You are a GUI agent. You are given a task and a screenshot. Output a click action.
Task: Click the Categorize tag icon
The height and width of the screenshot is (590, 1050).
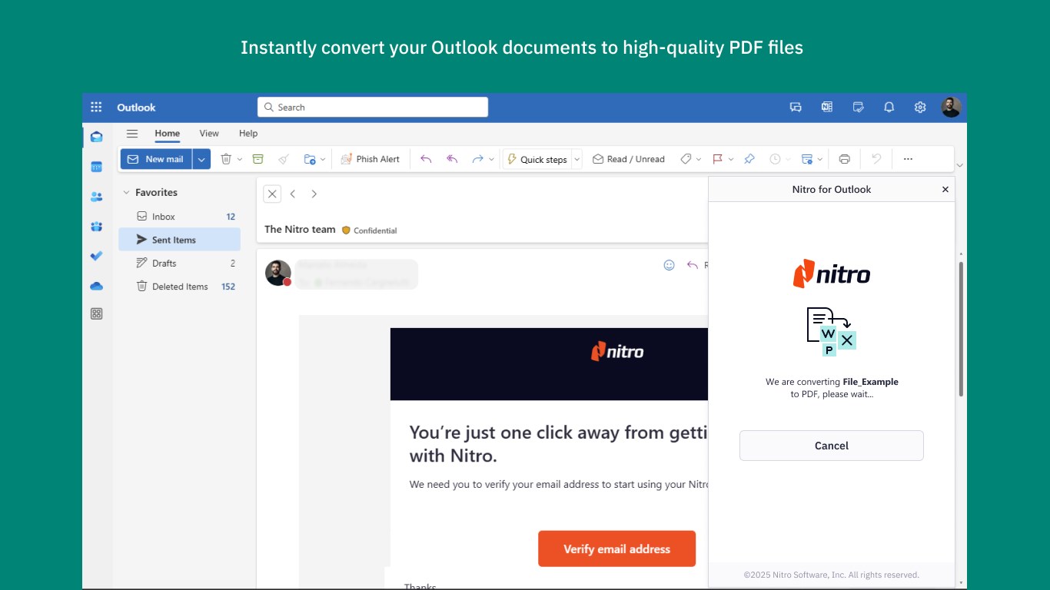click(x=686, y=159)
